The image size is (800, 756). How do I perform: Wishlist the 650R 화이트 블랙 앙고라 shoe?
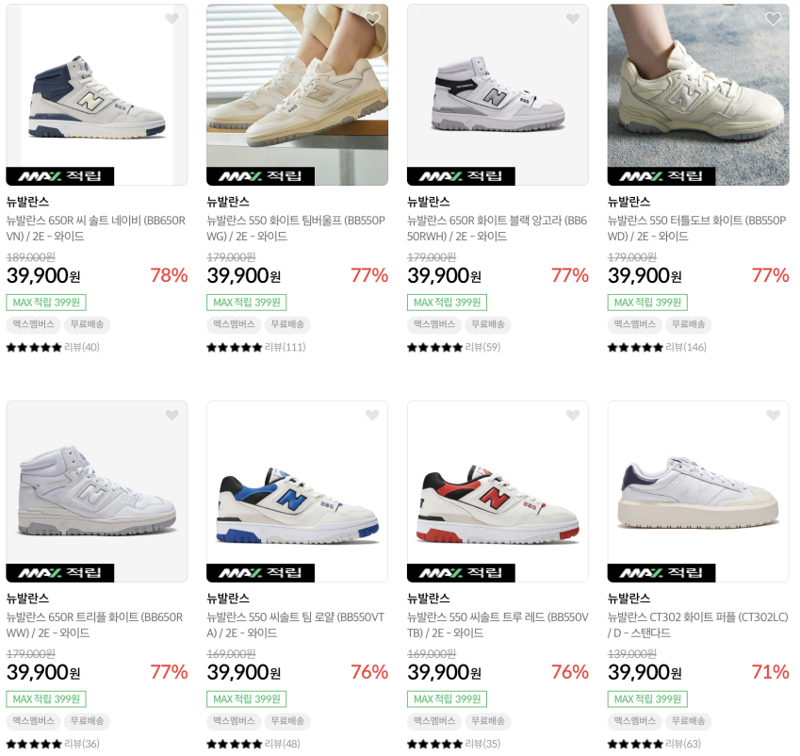573,19
